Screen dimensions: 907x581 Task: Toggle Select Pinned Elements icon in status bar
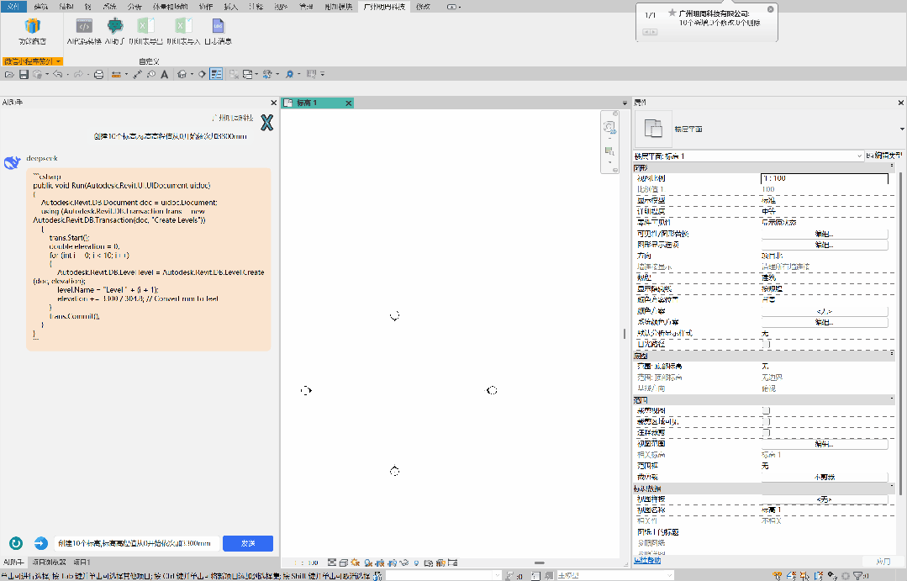[x=804, y=576]
